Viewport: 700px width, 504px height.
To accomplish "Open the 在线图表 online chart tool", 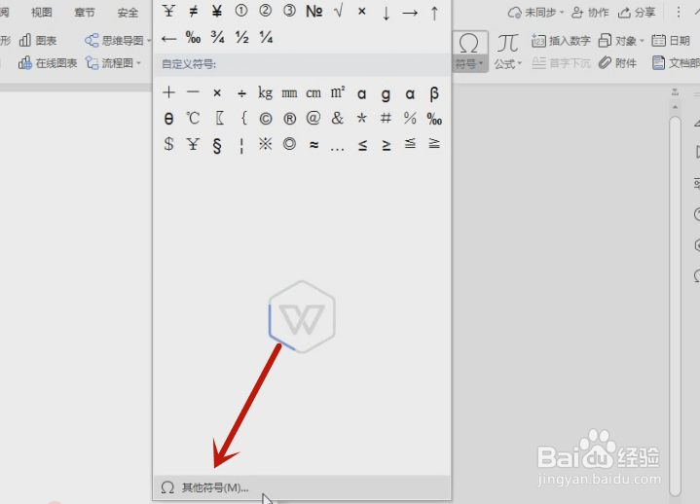I will point(48,63).
